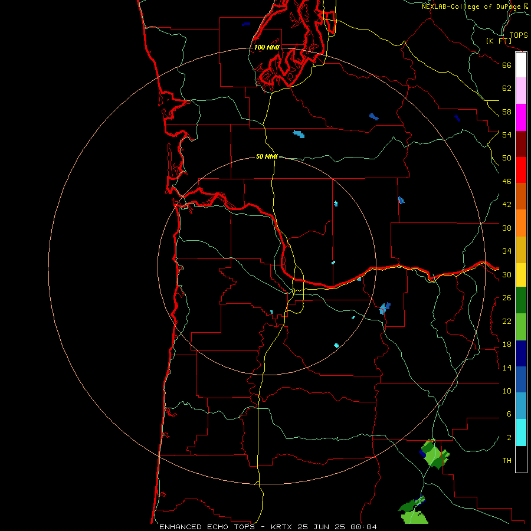
Task: Click the light blue legend swatch
Action: pos(521,406)
